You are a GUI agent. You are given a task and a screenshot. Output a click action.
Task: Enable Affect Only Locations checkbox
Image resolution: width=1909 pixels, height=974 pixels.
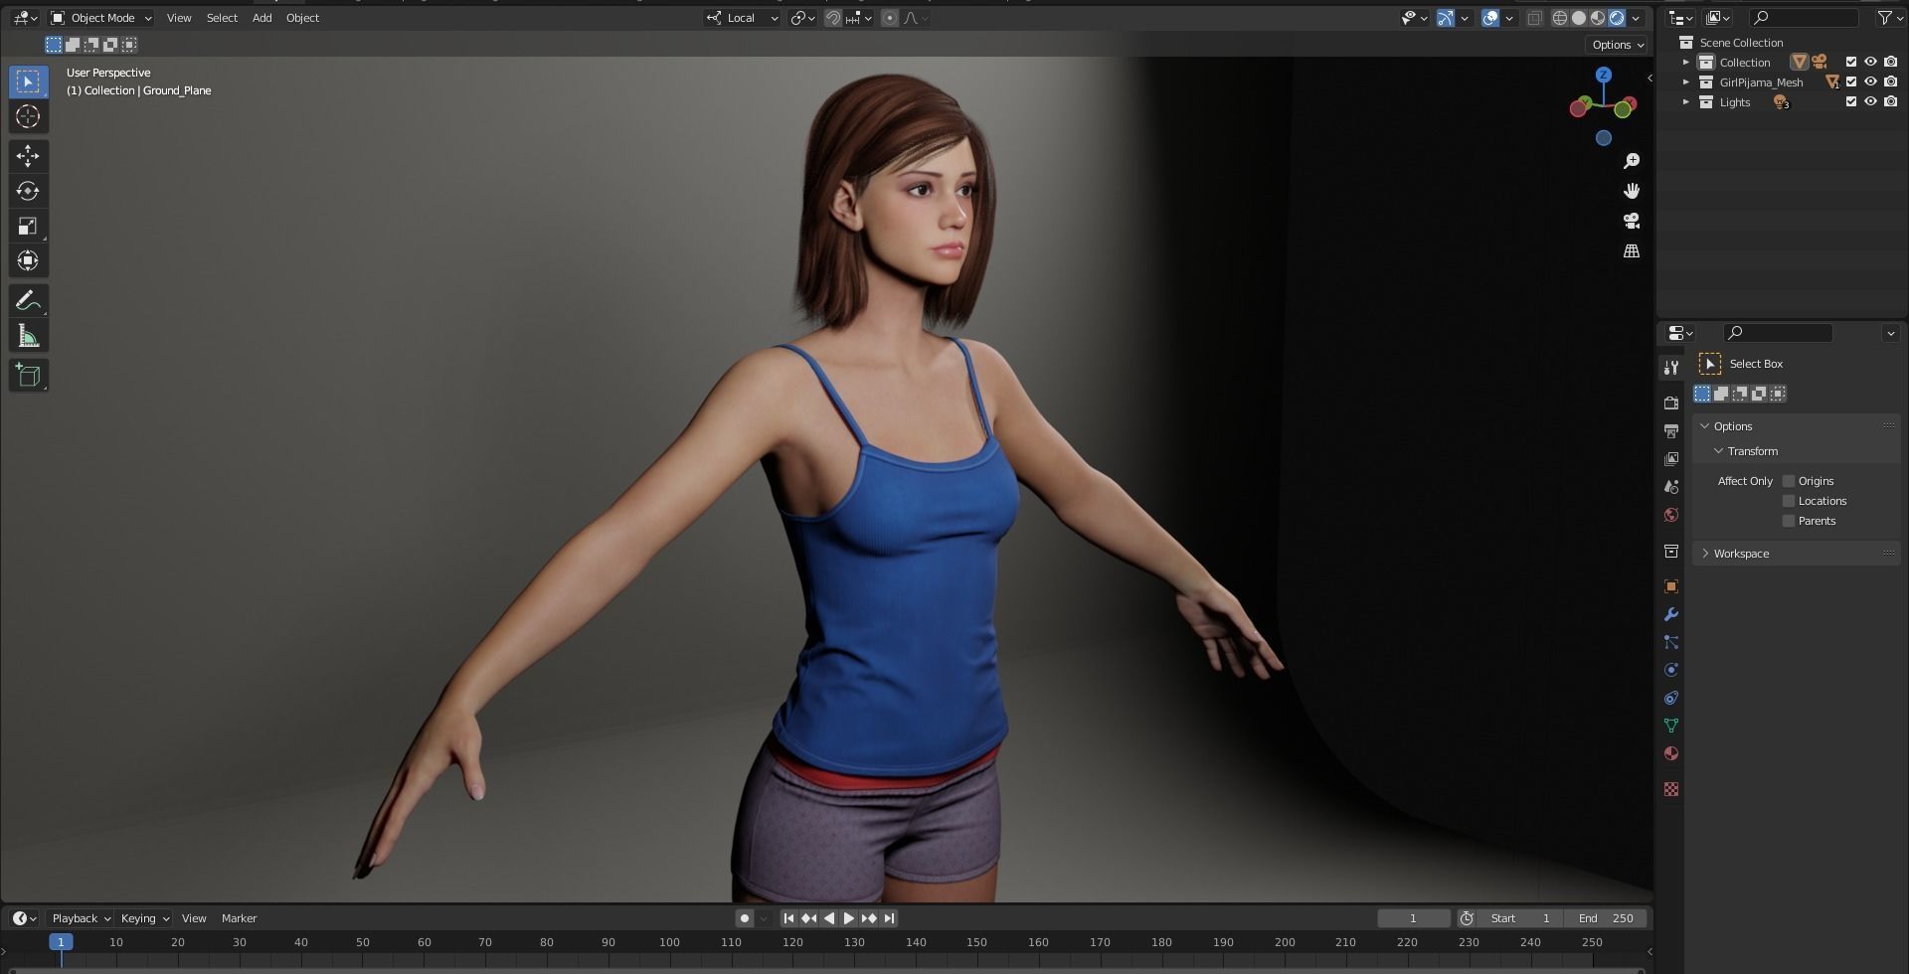coord(1789,501)
